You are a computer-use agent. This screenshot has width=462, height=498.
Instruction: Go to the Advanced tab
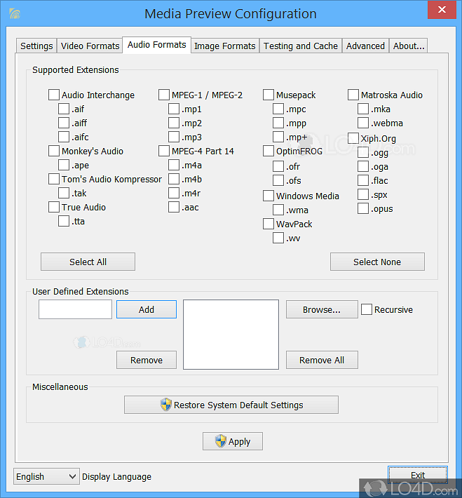365,46
